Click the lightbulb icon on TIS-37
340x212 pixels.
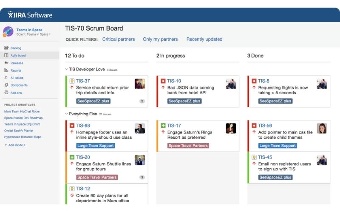tap(72, 81)
